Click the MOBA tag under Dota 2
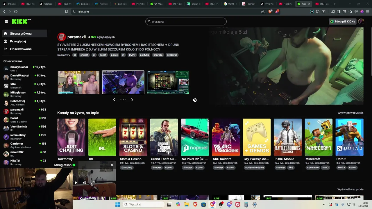 click(x=341, y=167)
